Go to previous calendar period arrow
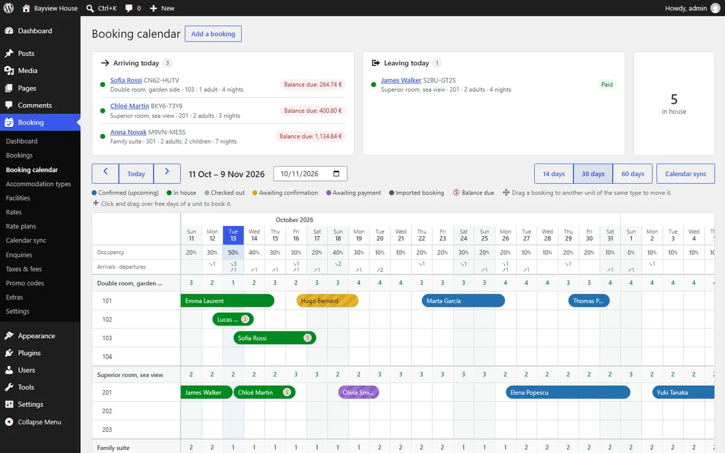725x453 pixels. click(106, 173)
